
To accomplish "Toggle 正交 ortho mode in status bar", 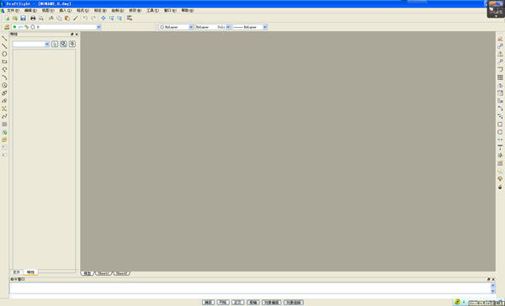I will (x=238, y=303).
